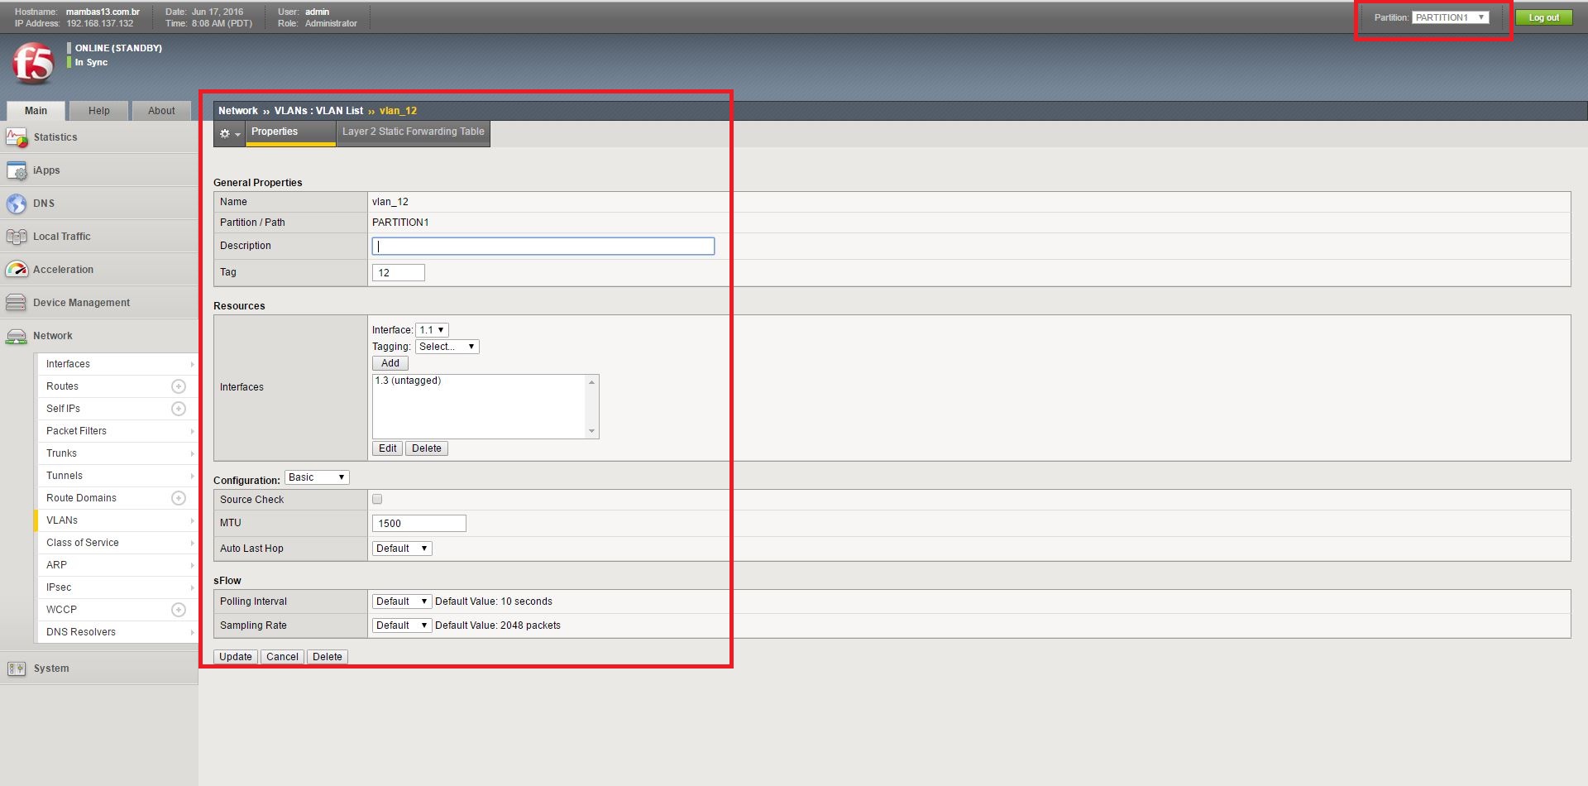Image resolution: width=1588 pixels, height=786 pixels.
Task: Open Local Traffic icon in sidebar
Action: pos(17,237)
